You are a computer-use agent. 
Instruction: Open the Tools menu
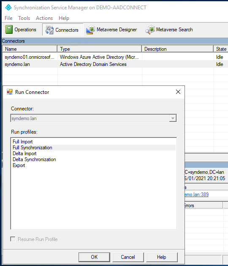pyautogui.click(x=24, y=18)
